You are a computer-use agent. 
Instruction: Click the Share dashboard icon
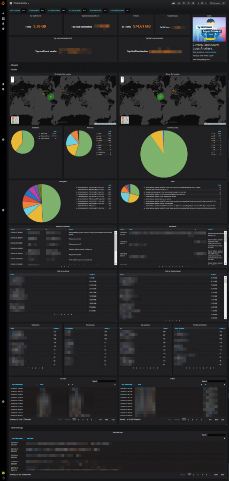[183, 3]
